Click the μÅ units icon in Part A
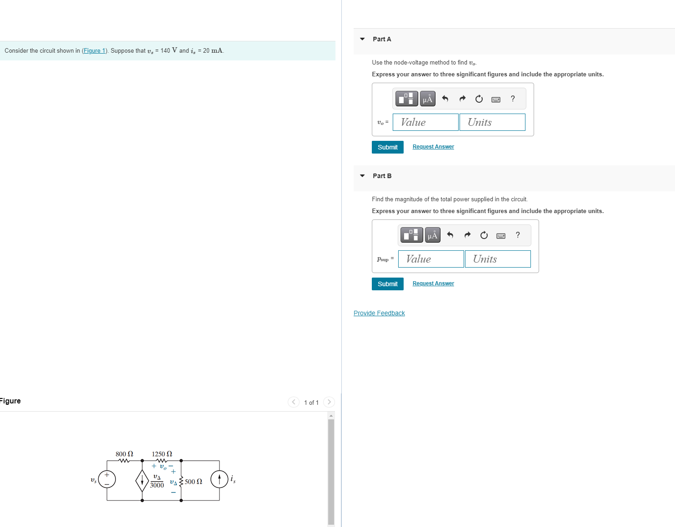Screen dimensions: 675x527 coord(427,98)
